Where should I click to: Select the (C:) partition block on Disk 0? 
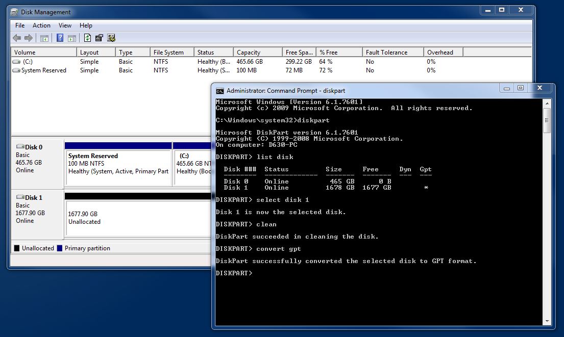(192, 164)
